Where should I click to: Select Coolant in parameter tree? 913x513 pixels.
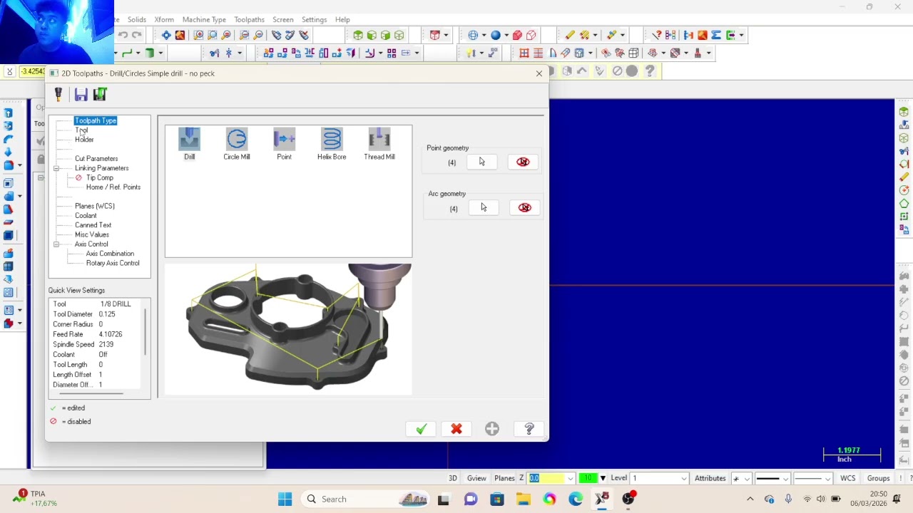pos(86,215)
